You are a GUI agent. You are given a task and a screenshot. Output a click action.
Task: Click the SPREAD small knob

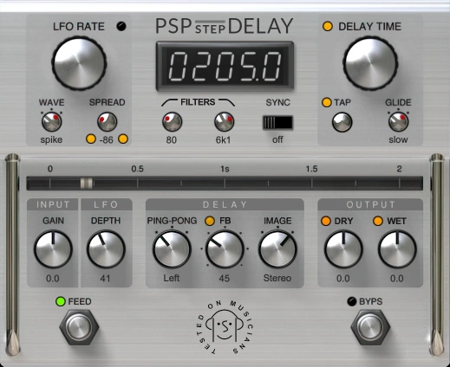pyautogui.click(x=107, y=122)
